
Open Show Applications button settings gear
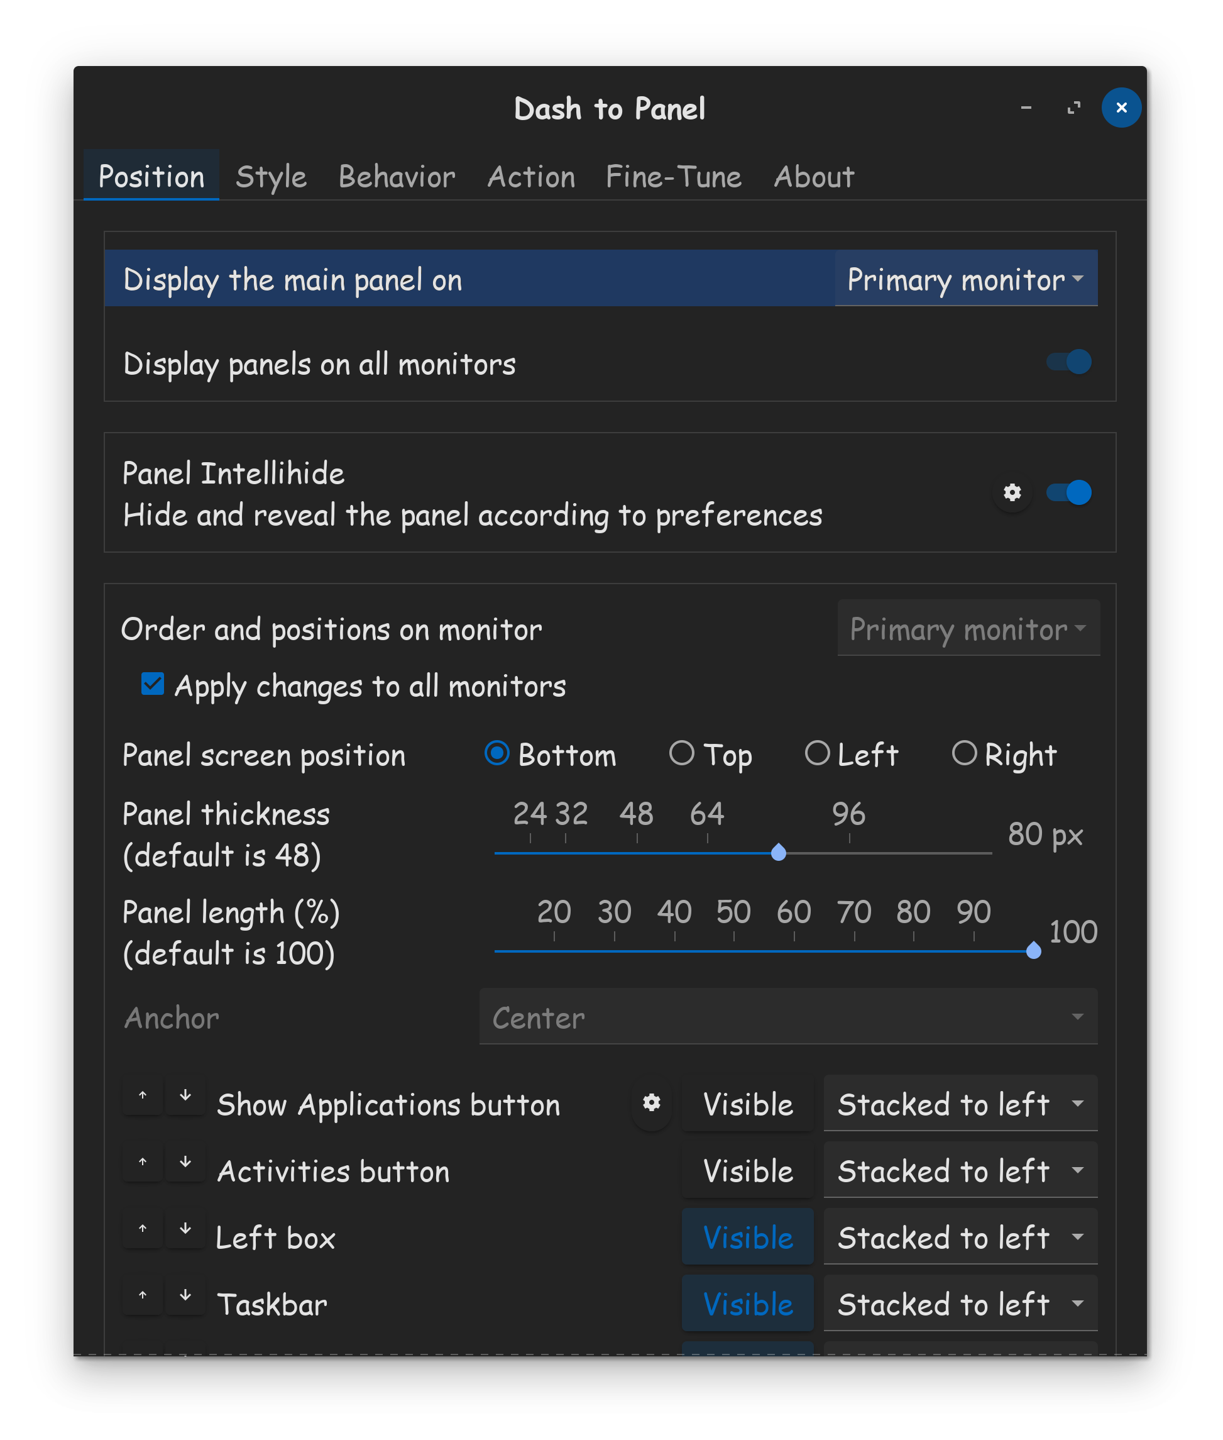pos(651,1103)
